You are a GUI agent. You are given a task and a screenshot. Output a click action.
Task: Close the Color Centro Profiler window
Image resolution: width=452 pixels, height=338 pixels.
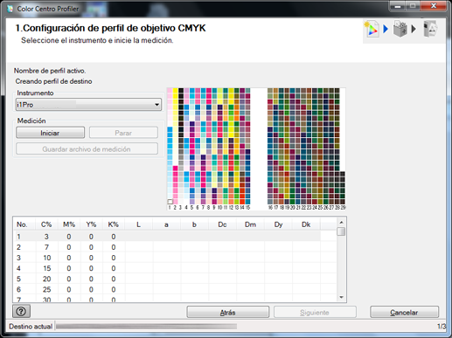[434, 6]
